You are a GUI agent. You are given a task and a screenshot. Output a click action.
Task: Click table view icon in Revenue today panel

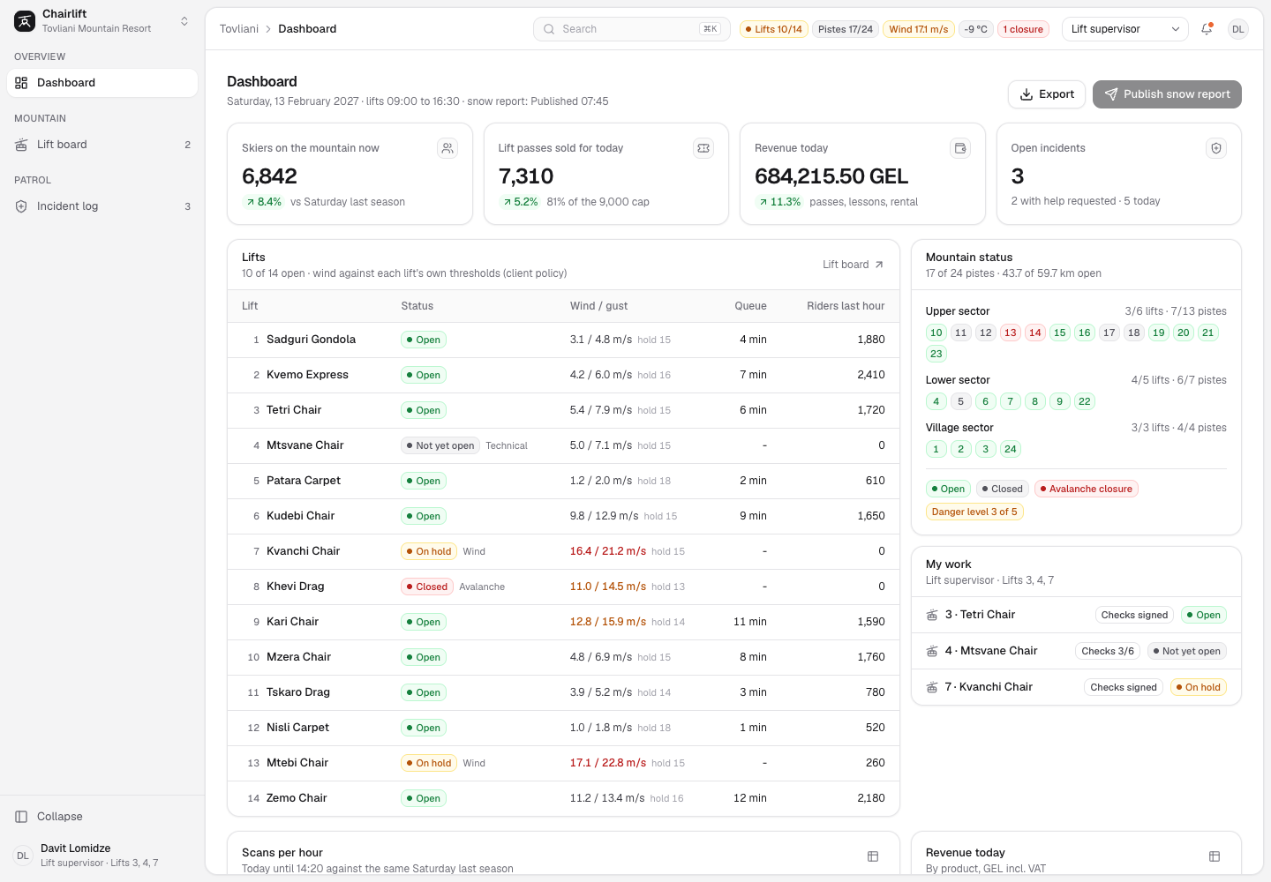pos(1215,856)
